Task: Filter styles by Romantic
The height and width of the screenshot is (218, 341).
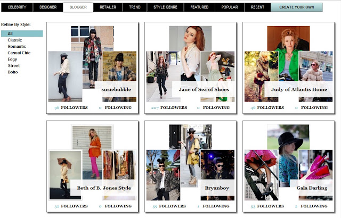Action: point(17,46)
